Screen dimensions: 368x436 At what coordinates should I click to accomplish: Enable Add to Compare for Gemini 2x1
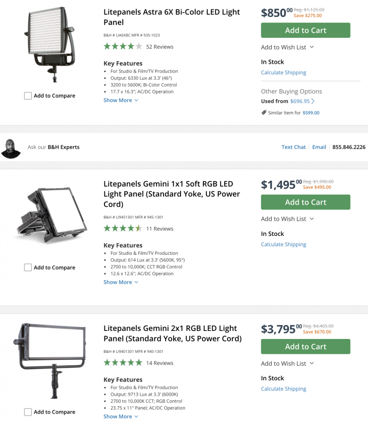tap(28, 412)
